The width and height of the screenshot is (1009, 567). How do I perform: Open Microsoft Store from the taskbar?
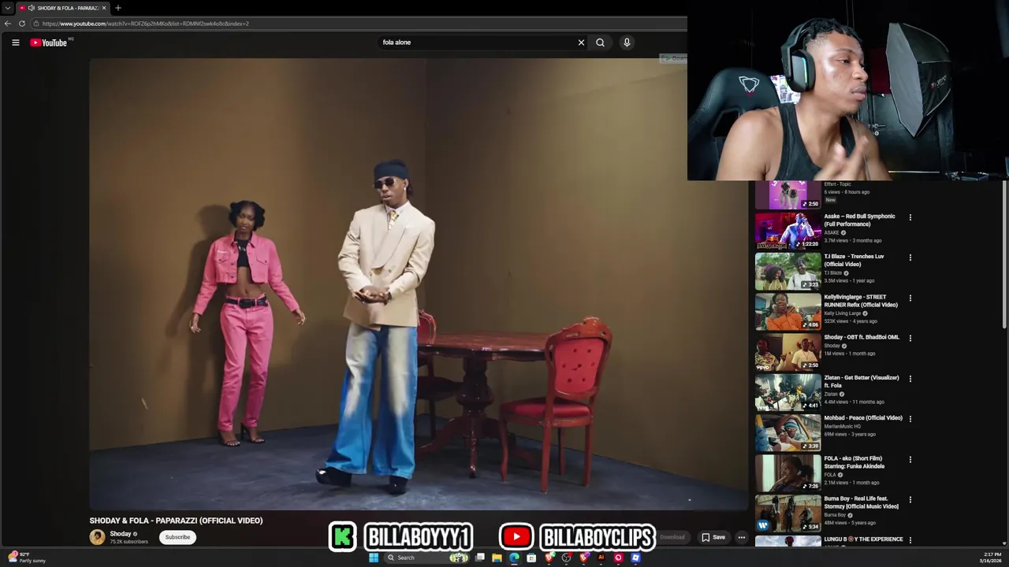click(531, 558)
